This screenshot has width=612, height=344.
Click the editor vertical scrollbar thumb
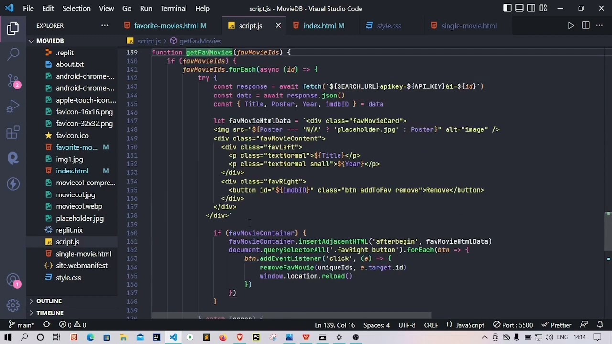pos(608,231)
